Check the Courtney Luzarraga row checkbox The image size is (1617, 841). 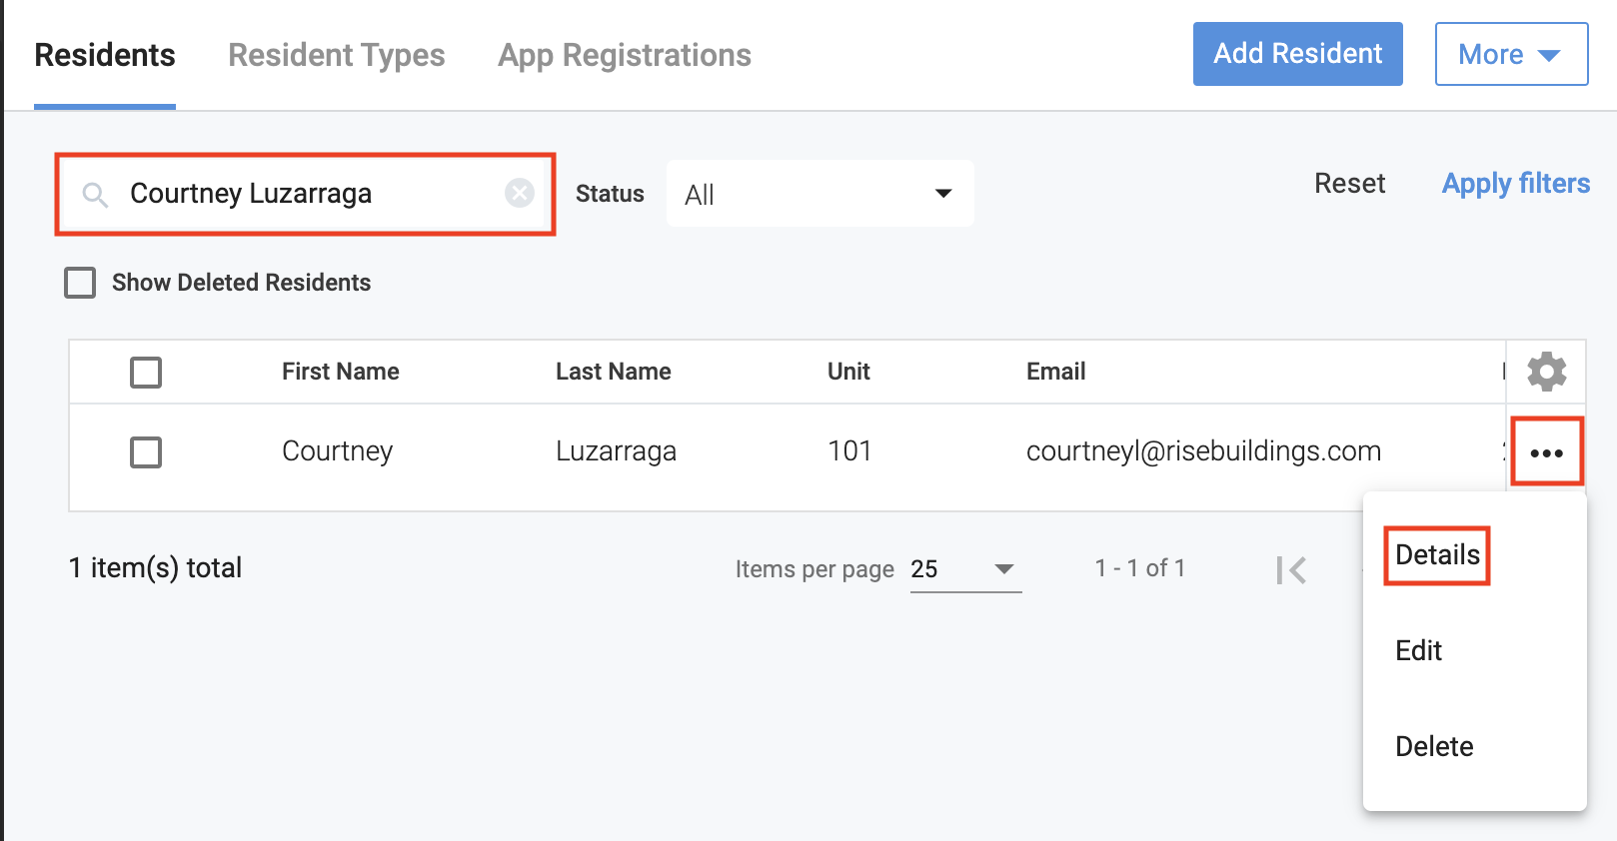coord(146,452)
